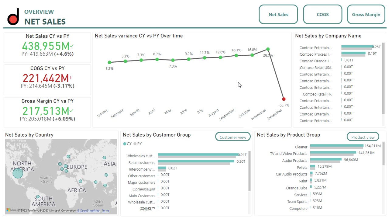This screenshot has height=219, width=389.
Task: Open the Customer view button
Action: [x=233, y=137]
